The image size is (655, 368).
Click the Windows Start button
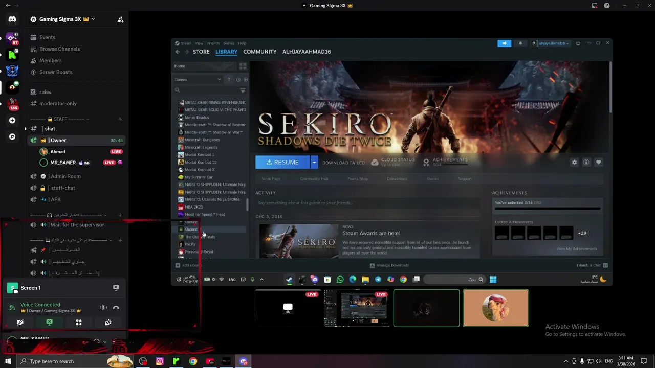(8, 361)
